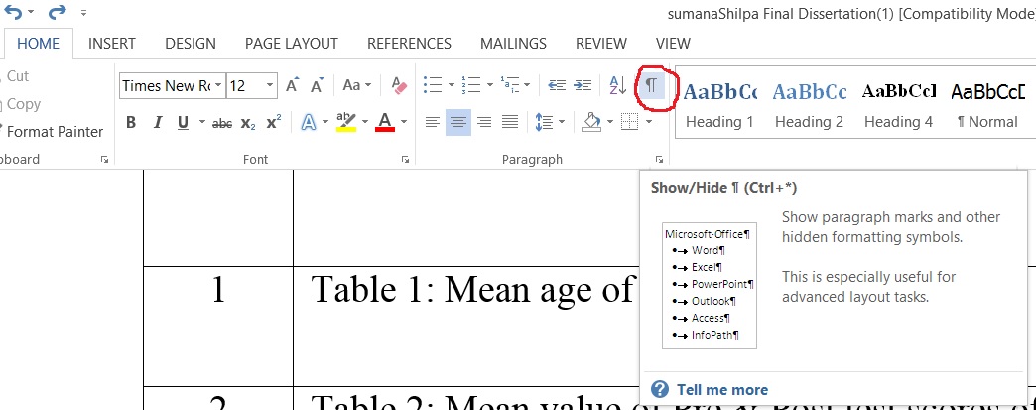
Task: Toggle Underline formatting
Action: click(x=183, y=122)
